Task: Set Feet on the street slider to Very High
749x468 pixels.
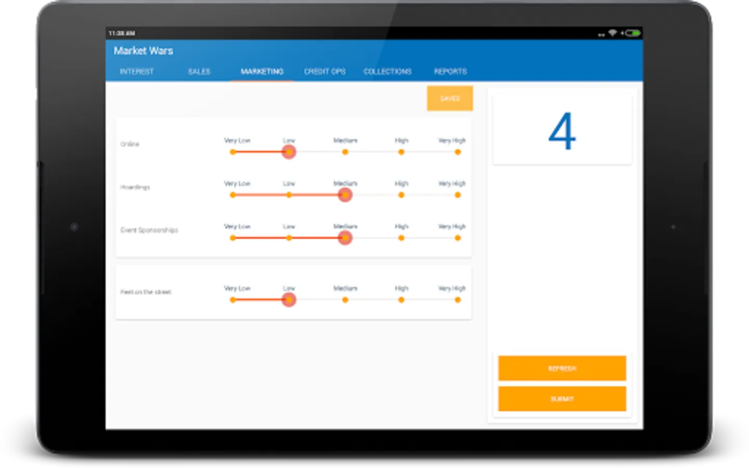Action: [458, 300]
